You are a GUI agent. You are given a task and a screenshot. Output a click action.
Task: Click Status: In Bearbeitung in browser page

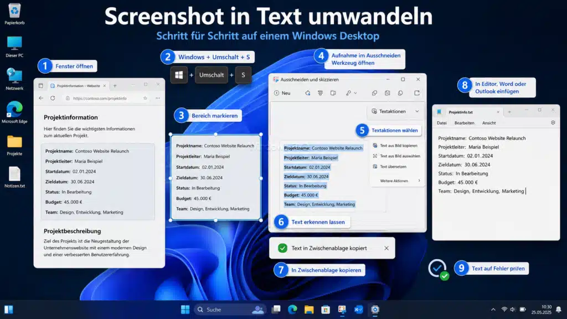coord(68,192)
